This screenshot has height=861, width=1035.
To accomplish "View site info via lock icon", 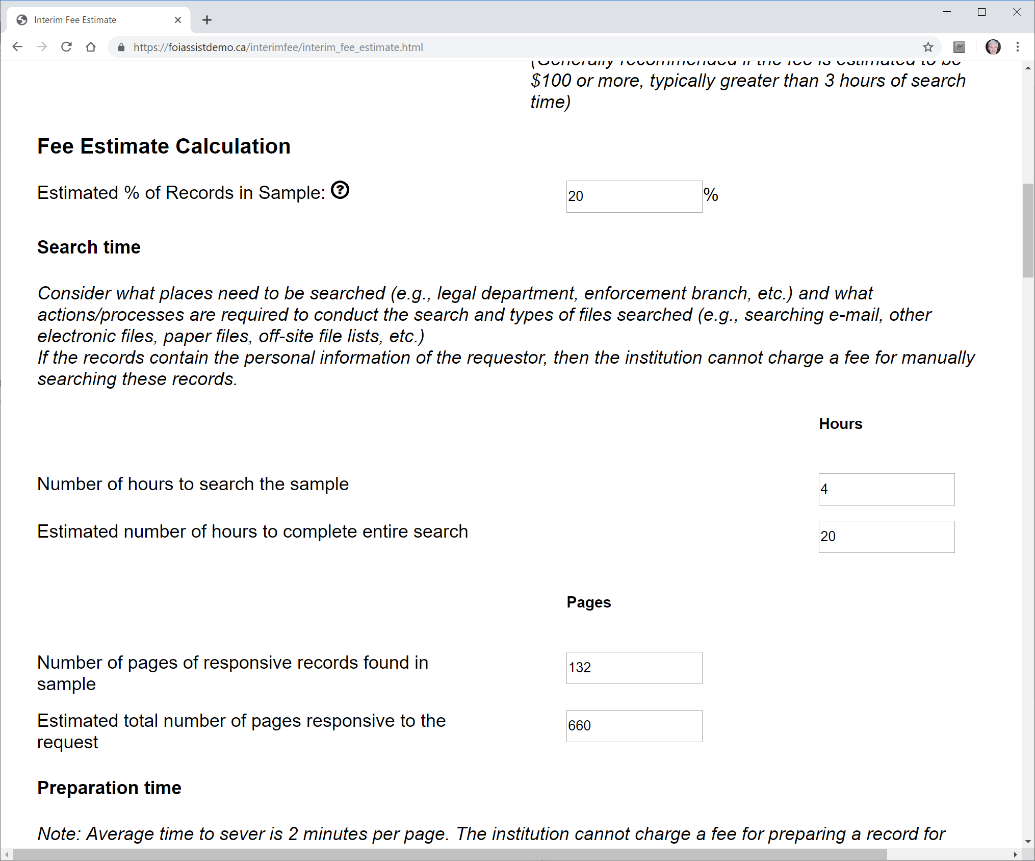I will tap(121, 47).
